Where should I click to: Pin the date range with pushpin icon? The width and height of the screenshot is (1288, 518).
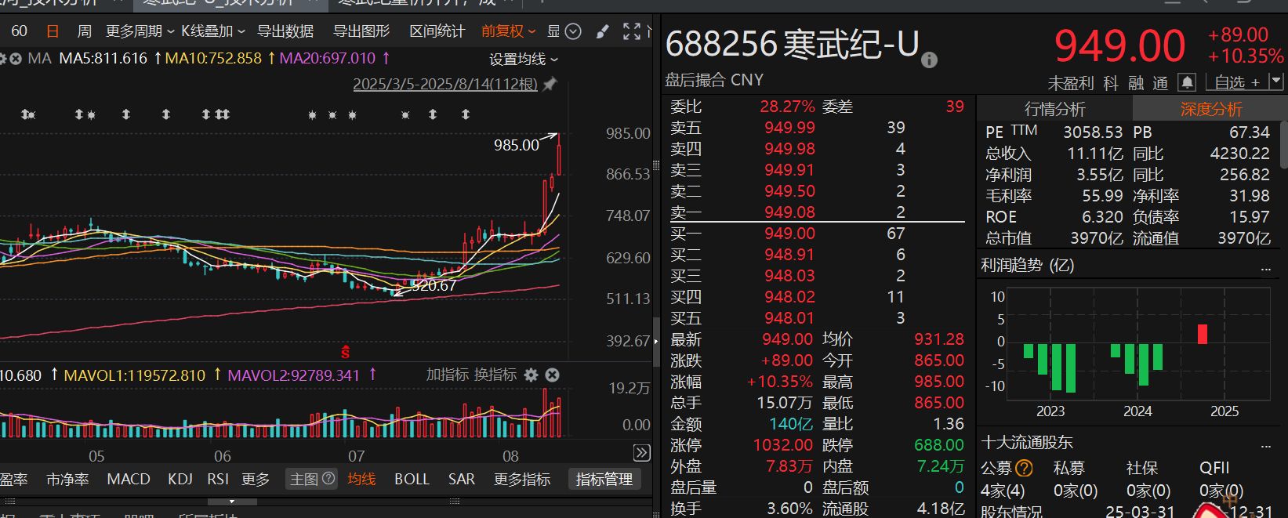pyautogui.click(x=550, y=84)
